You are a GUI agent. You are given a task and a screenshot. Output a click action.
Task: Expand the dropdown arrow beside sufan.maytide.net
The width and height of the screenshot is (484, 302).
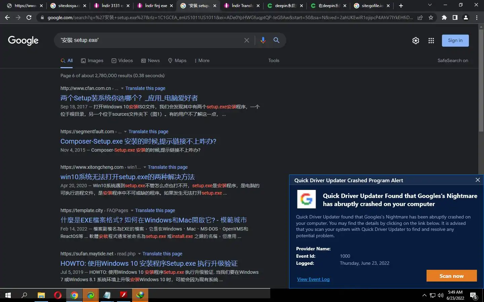139,254
